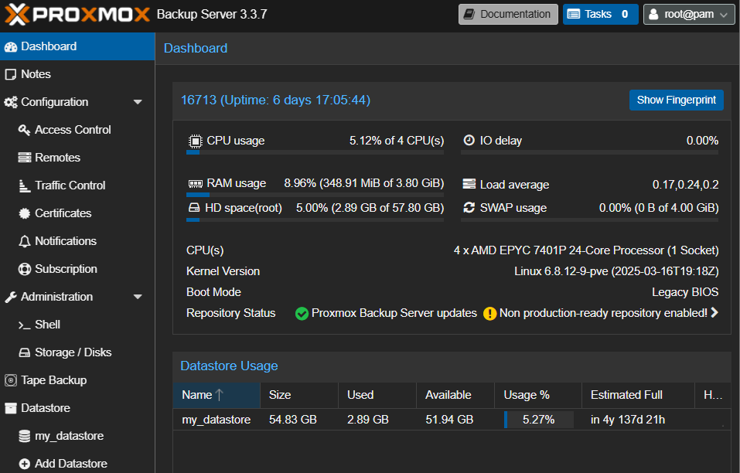Viewport: 740px width, 473px height.
Task: Click the Tape Backup drive icon
Action: click(10, 380)
